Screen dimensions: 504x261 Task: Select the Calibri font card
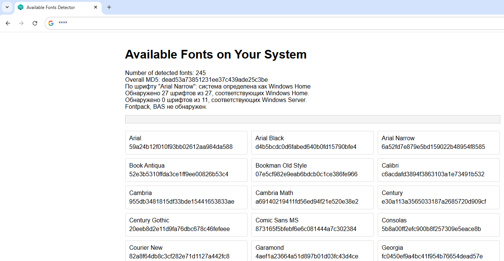[x=438, y=170]
